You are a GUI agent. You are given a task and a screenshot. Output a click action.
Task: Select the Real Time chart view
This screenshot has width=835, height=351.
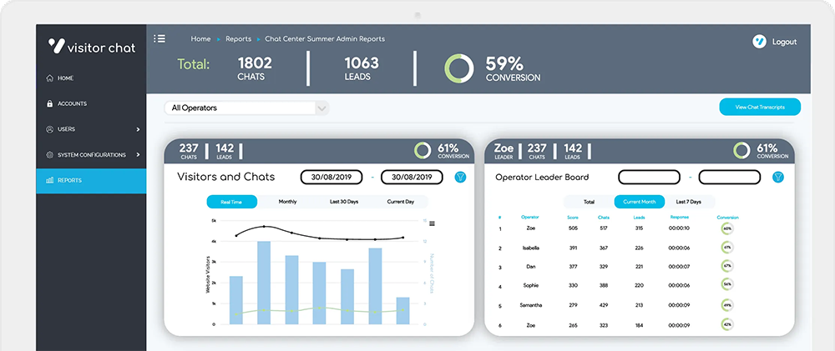click(x=231, y=202)
